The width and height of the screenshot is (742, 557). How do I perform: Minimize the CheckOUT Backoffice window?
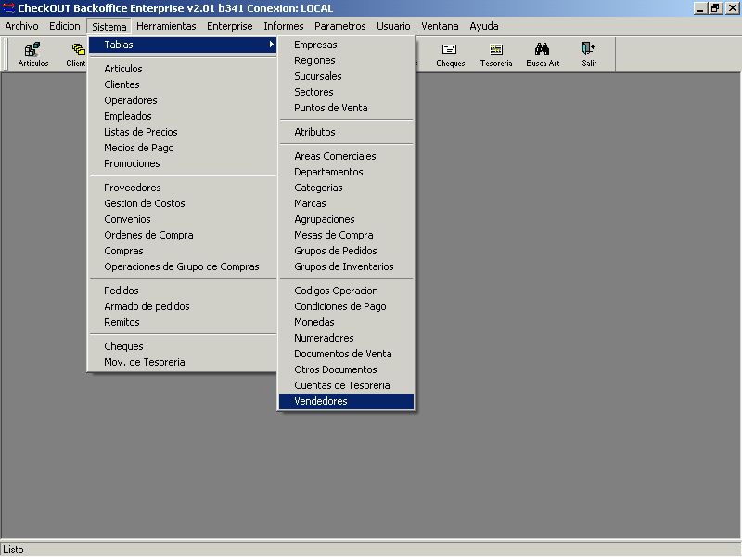pyautogui.click(x=700, y=8)
